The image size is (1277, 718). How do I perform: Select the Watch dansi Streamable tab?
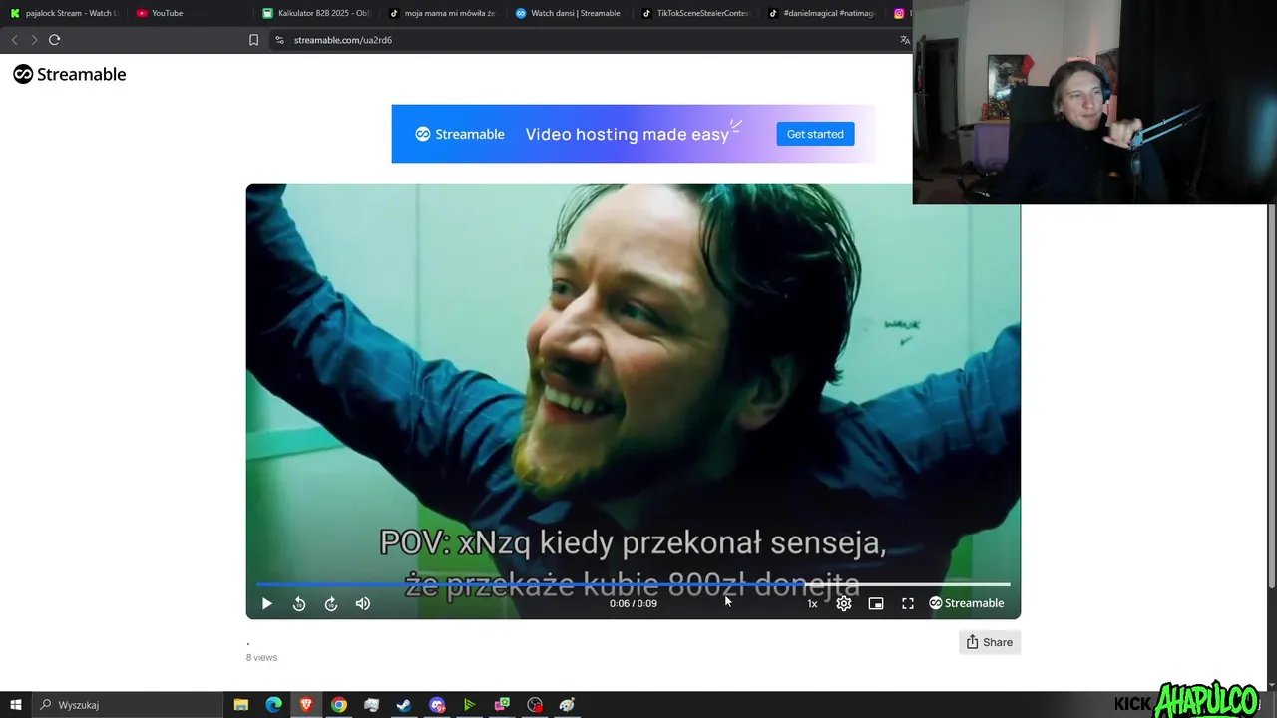pos(569,13)
